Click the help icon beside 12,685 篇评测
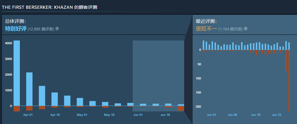Screen dimensions: 297x124 57,29
